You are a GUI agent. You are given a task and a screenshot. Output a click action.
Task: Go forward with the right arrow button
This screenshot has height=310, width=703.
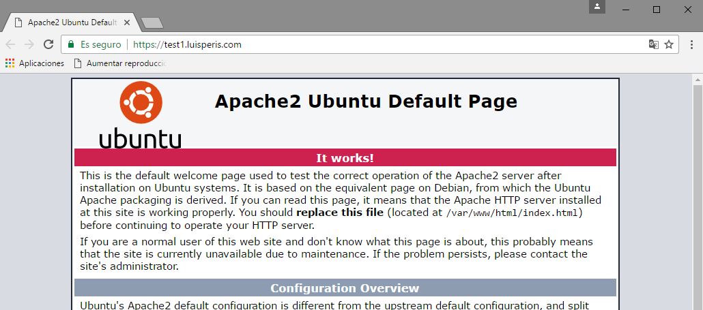point(29,44)
